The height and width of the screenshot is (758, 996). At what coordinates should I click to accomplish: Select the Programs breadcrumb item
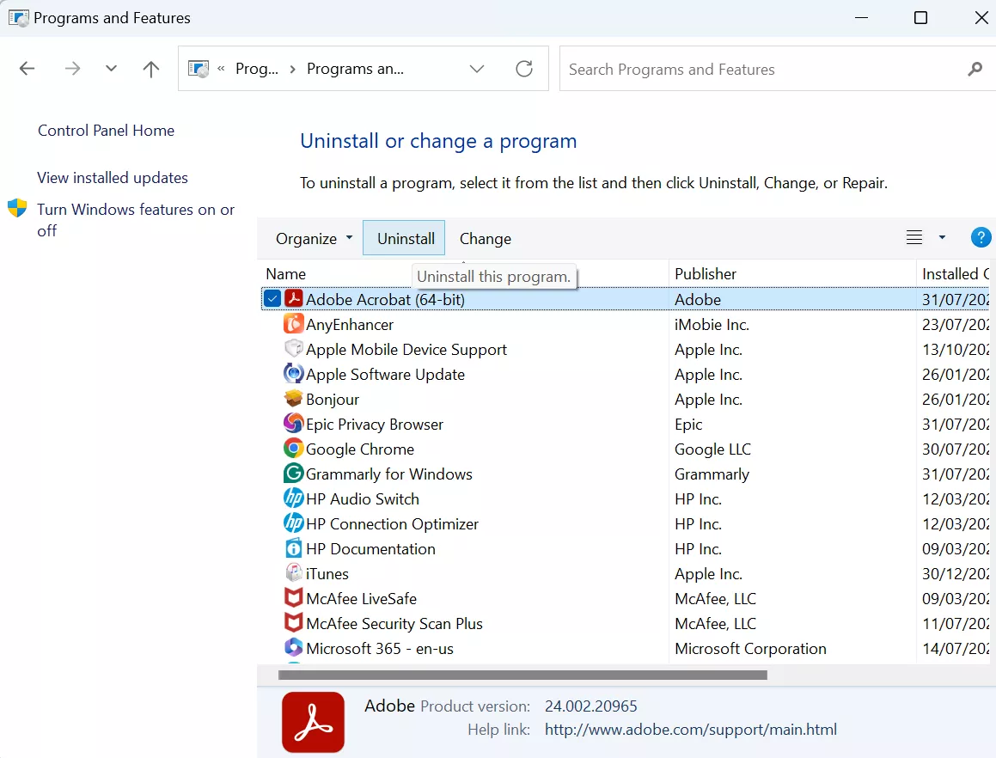258,69
